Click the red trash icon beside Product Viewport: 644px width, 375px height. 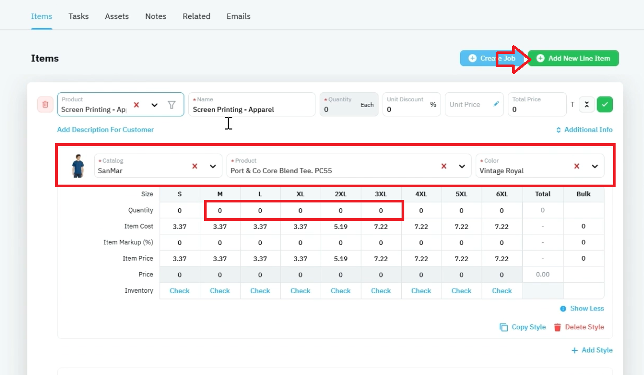pyautogui.click(x=45, y=104)
